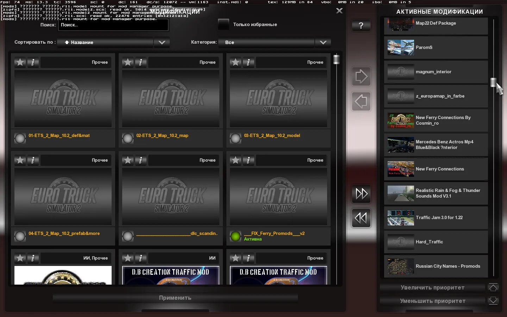Click Уменьшить приоритет button
This screenshot has width=507, height=317.
(433, 301)
